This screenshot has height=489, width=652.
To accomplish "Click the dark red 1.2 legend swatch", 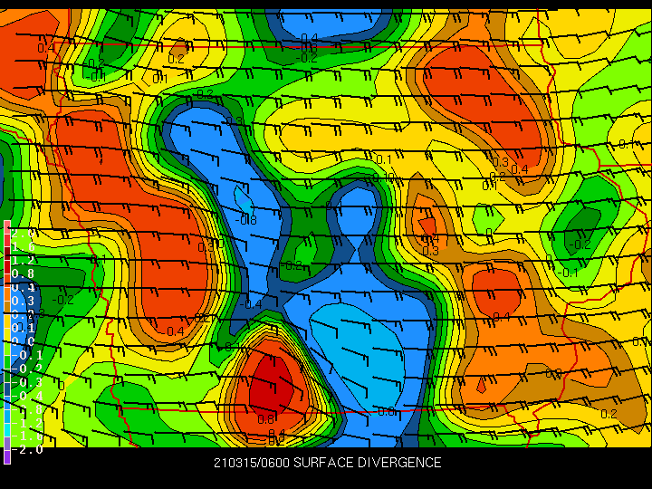I will 7,254.
